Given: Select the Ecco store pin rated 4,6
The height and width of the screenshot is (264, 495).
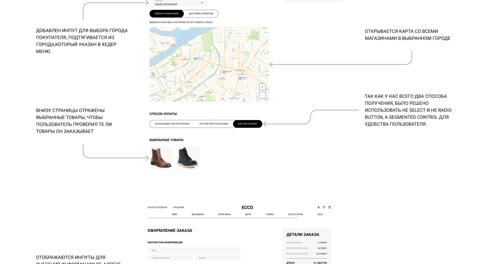Looking at the screenshot, I should [224, 72].
